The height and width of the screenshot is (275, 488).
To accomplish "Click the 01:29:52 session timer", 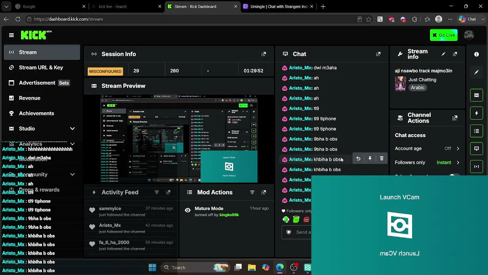I will click(254, 71).
